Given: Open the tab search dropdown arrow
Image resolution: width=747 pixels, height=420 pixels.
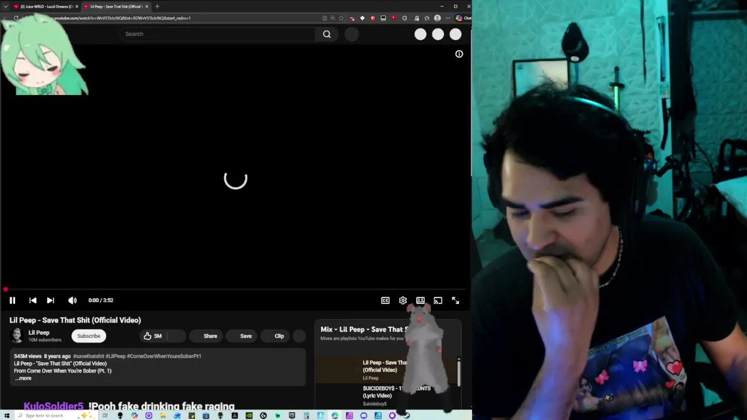Looking at the screenshot, I should coord(6,6).
